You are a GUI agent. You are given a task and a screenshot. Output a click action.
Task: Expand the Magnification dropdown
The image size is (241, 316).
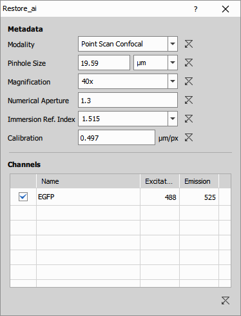(x=173, y=81)
